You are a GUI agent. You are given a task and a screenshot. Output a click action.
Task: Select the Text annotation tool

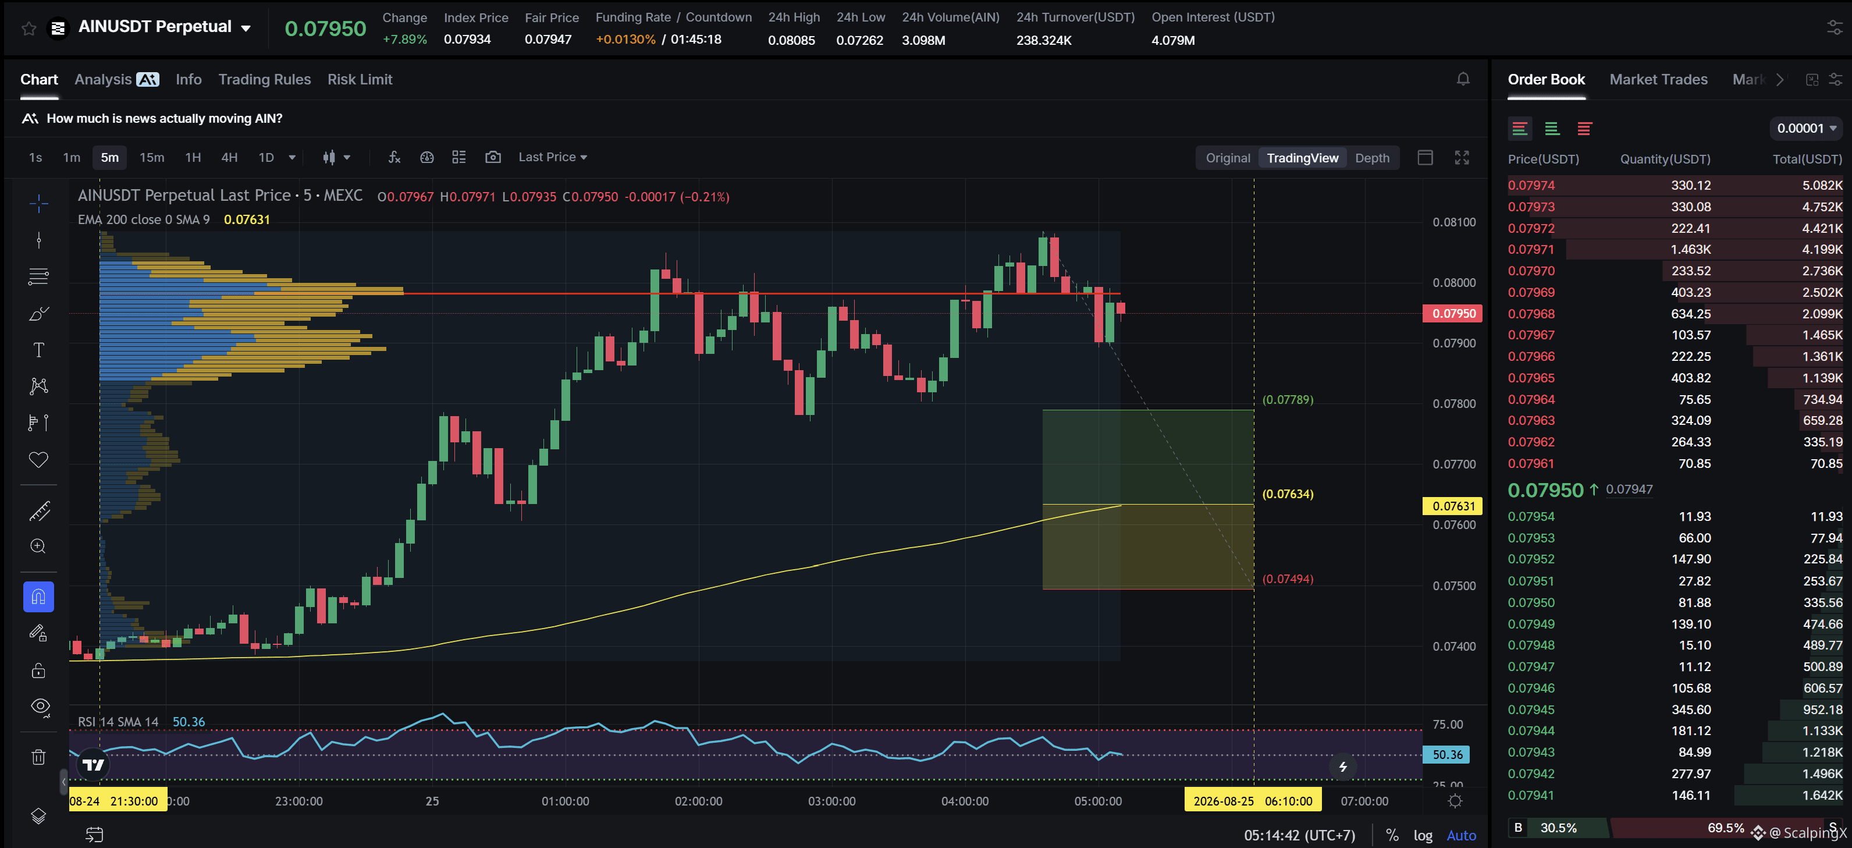39,350
